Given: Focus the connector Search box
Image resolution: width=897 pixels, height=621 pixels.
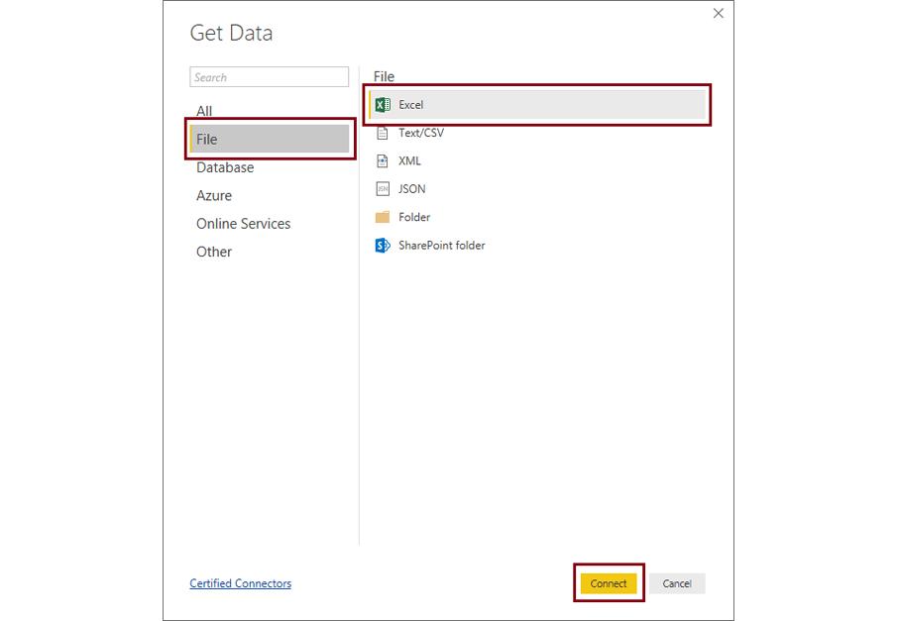Looking at the screenshot, I should (270, 77).
